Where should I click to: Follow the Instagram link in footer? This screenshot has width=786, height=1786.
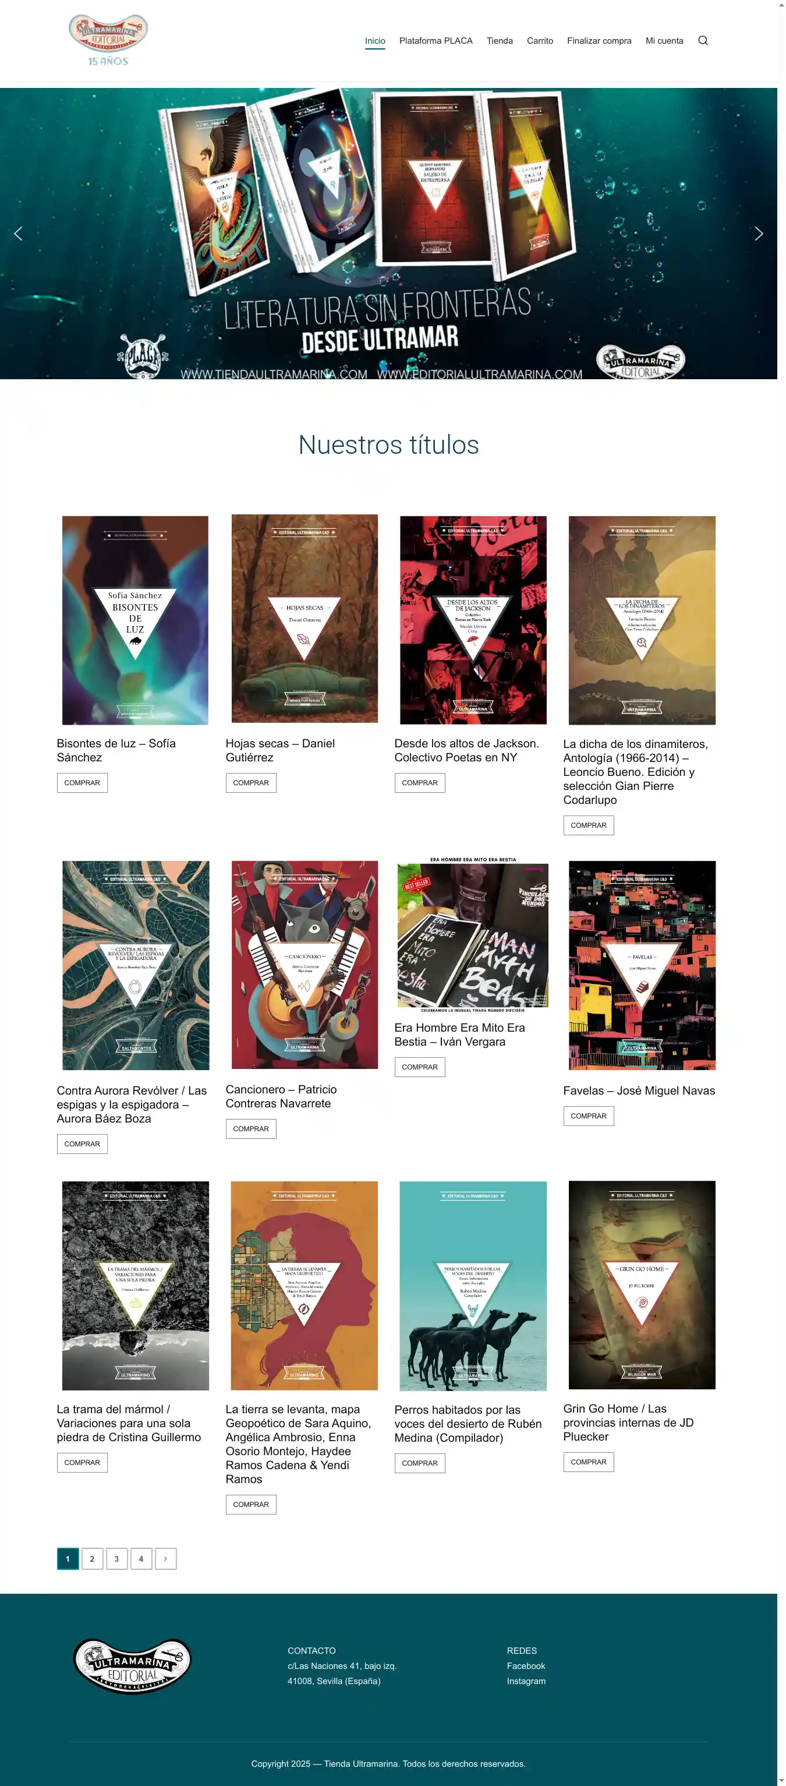coord(526,1681)
